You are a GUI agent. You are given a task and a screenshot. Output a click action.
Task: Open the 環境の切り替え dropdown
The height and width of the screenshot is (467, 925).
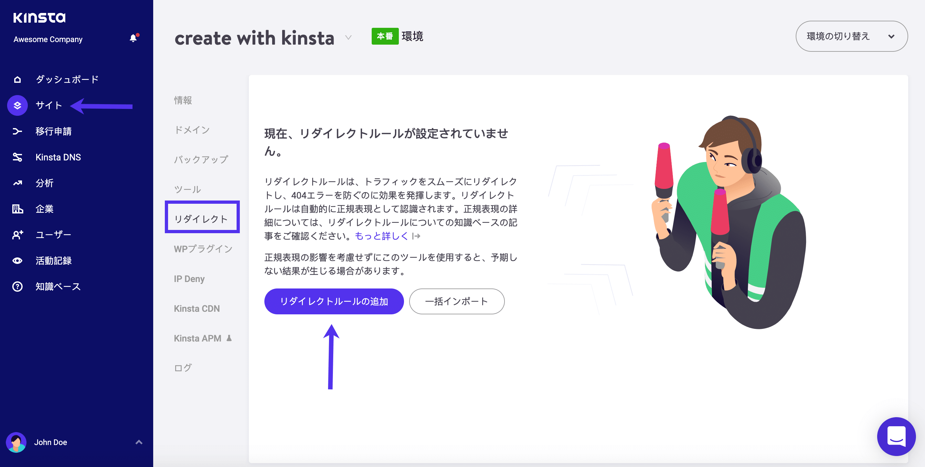[x=851, y=36]
